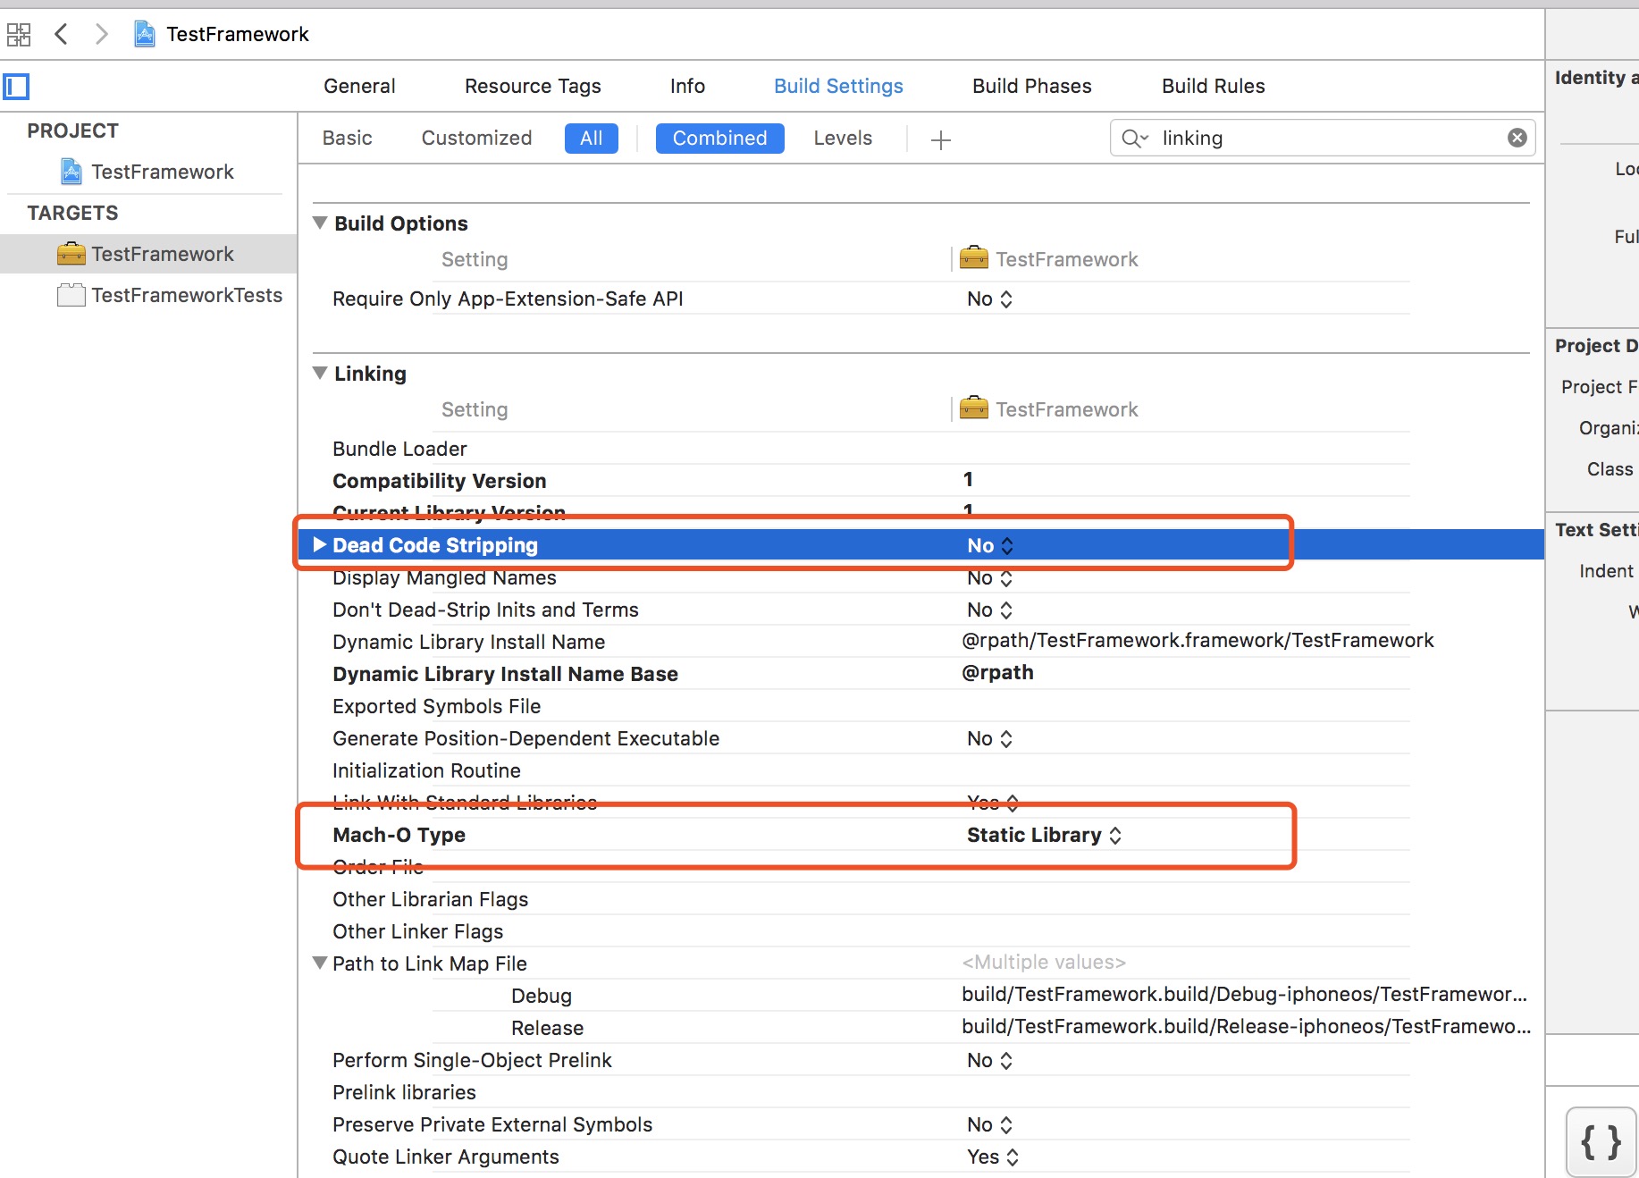This screenshot has height=1178, width=1639.
Task: Show Customized build settings
Action: click(x=476, y=138)
